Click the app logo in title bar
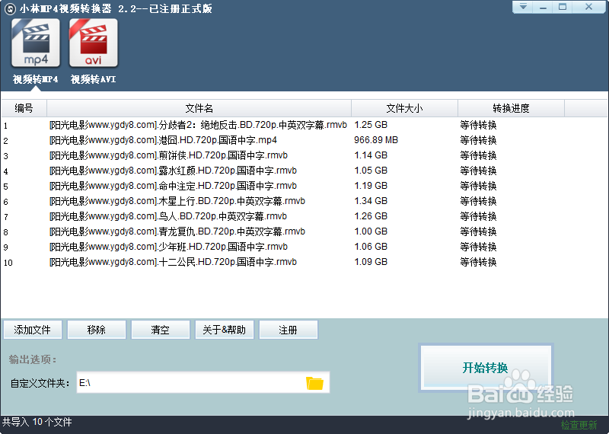This screenshot has width=609, height=434. tap(10, 8)
